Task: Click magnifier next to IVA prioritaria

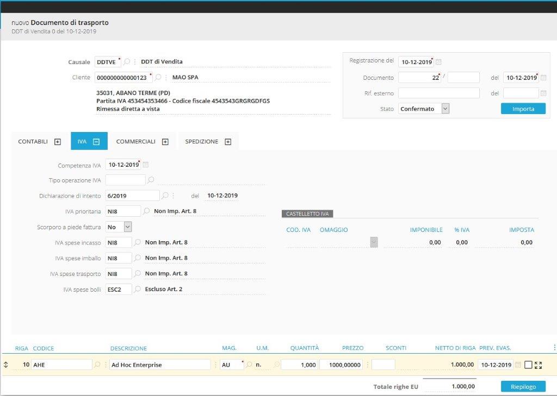Action: 146,211
